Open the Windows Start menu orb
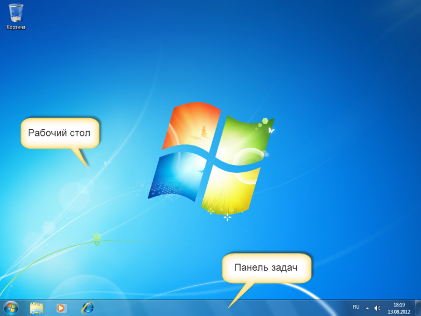Screen dimensions: 421x316 (x=11, y=308)
